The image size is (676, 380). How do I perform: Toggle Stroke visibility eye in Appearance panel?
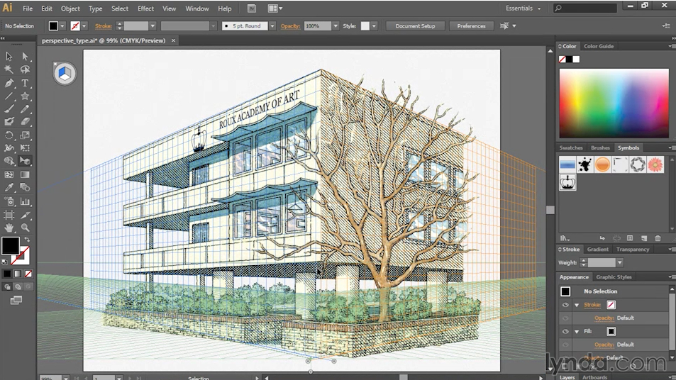coord(565,305)
